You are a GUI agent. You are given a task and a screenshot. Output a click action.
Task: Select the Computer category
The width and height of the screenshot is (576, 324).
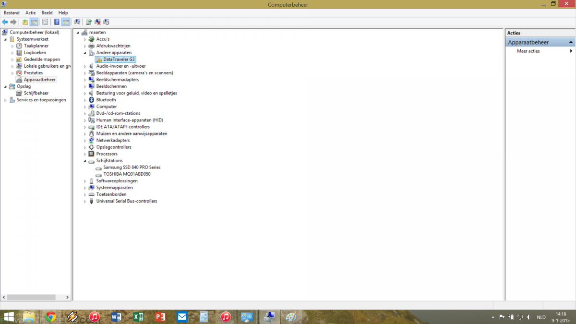click(x=106, y=107)
